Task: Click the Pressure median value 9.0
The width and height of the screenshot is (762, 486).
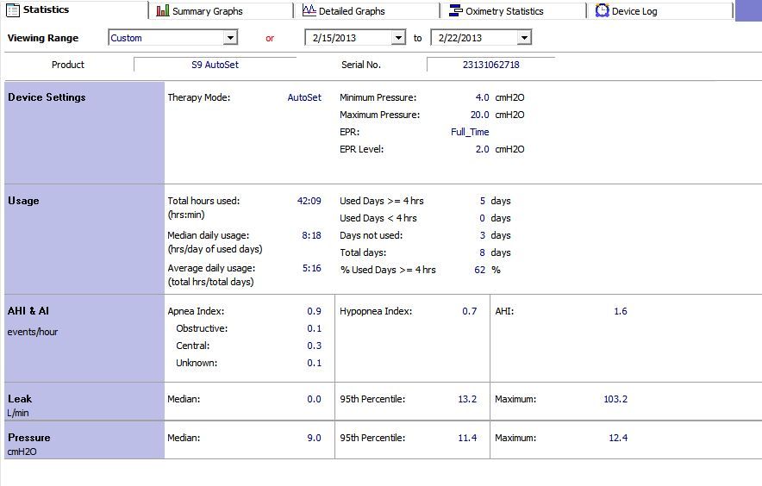Action: pos(314,438)
